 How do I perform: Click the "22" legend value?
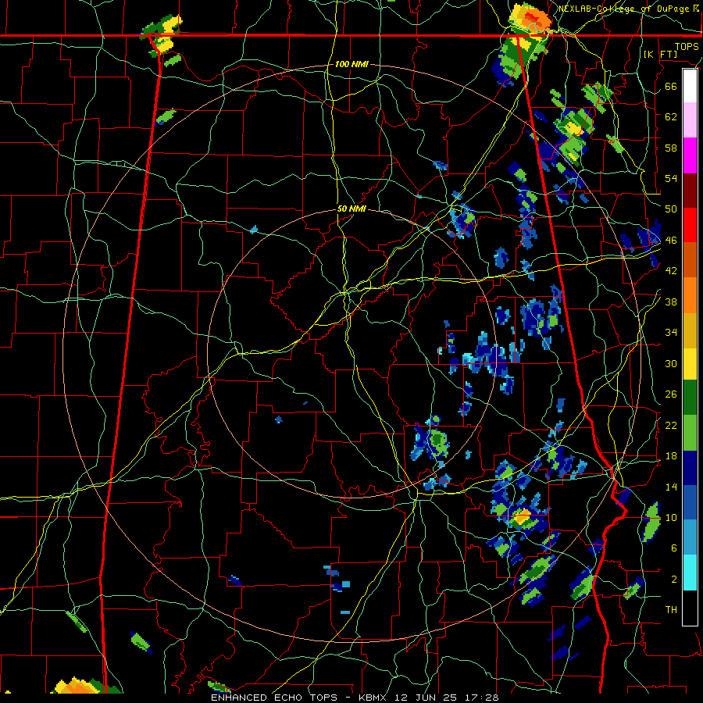tap(671, 426)
